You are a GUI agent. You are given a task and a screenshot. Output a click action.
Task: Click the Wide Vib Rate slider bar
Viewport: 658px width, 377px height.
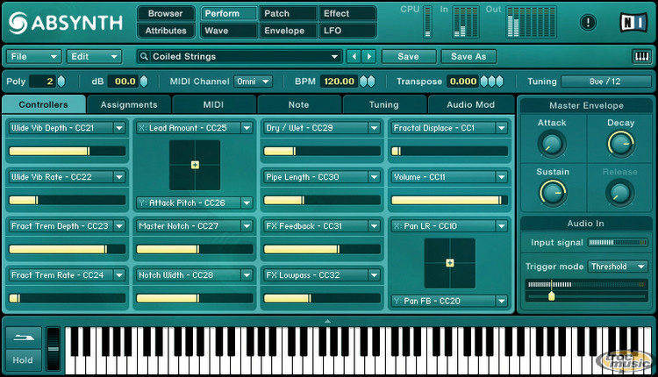68,201
